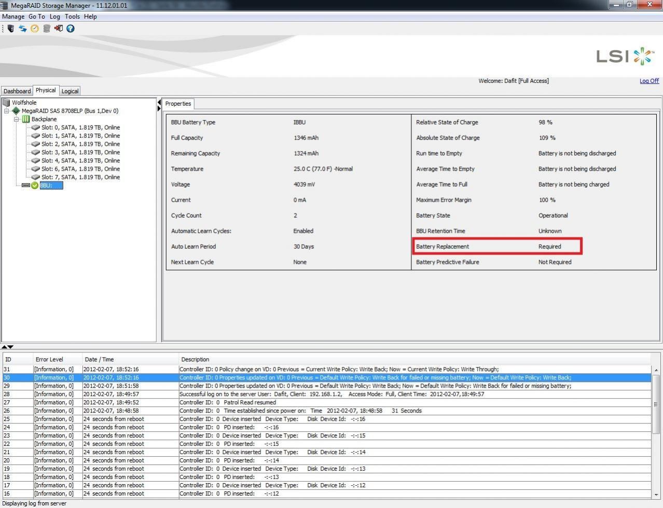Open the Help menu
The width and height of the screenshot is (663, 508).
[x=90, y=17]
